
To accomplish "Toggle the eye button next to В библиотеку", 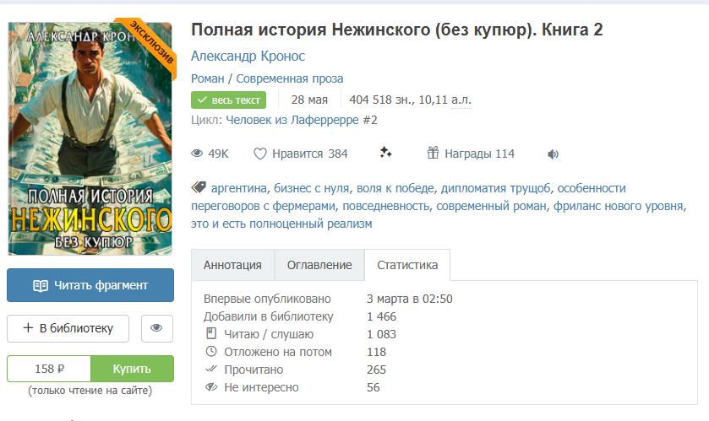I will pos(157,328).
